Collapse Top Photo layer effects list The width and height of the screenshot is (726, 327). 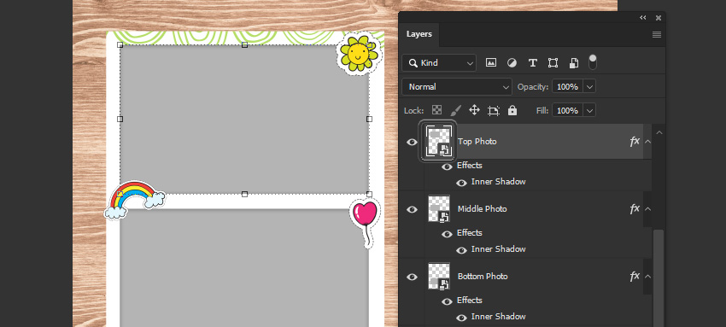(647, 142)
